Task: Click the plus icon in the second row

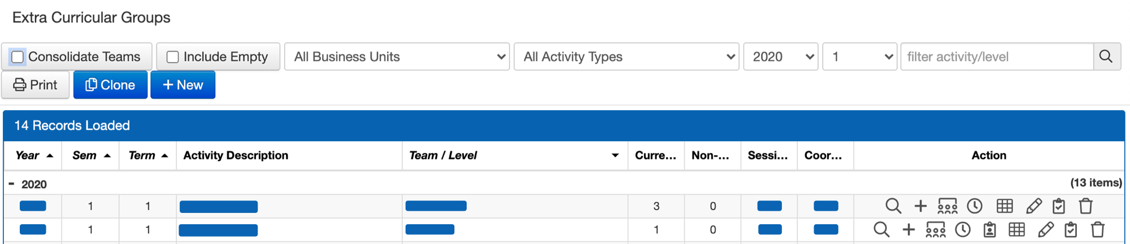Action: pyautogui.click(x=909, y=230)
